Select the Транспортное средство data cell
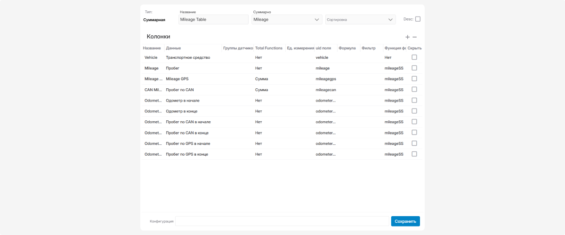 (188, 57)
